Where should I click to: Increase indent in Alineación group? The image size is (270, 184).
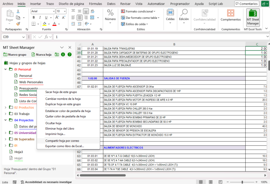79,24
